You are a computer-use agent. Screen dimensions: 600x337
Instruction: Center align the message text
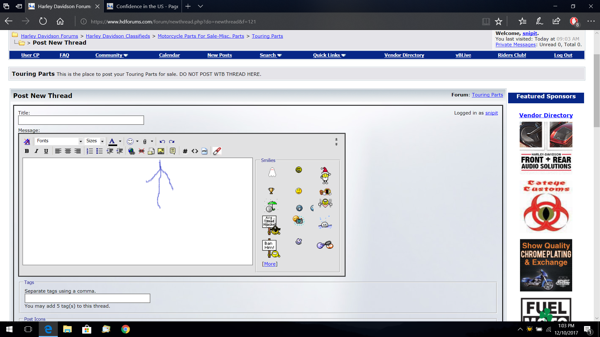tap(68, 151)
